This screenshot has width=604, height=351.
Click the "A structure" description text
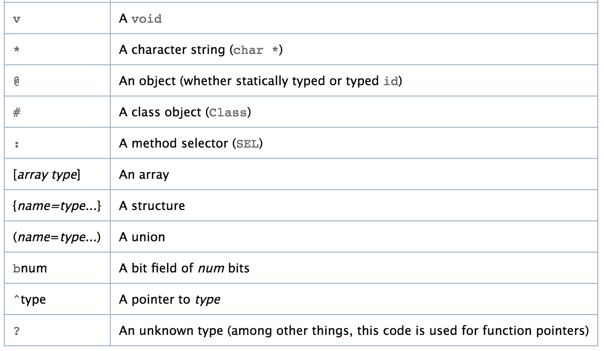point(152,206)
